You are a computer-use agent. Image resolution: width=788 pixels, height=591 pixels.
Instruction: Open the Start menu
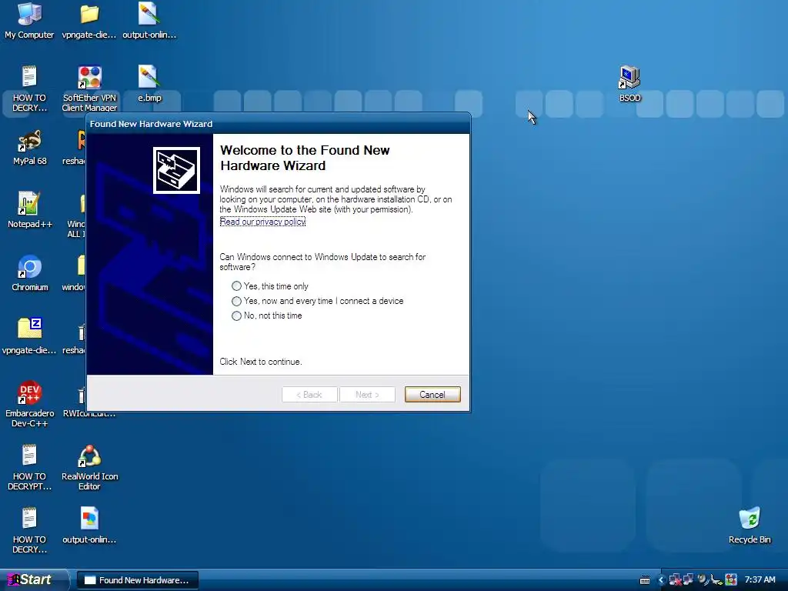33,580
